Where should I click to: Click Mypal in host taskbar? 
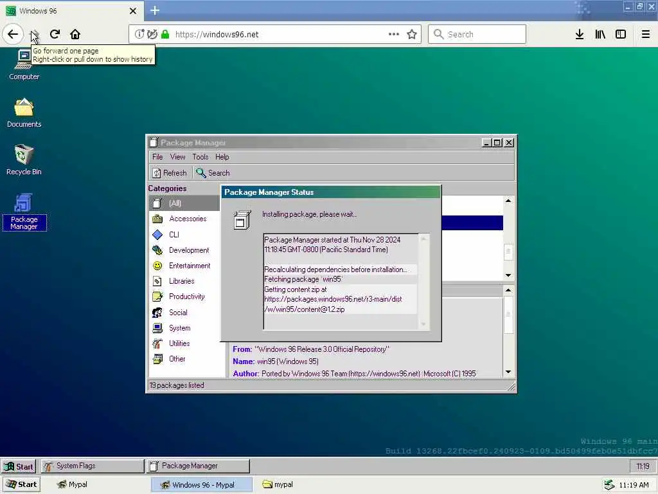(72, 484)
